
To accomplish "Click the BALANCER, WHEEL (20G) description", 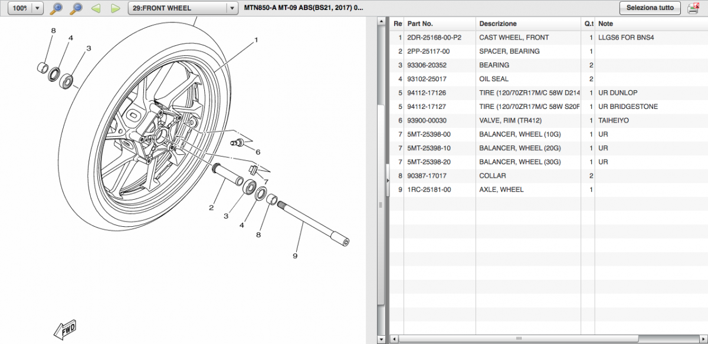I will point(520,148).
